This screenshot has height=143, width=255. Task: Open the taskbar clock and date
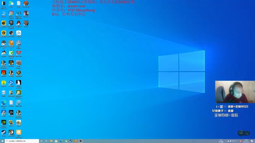[246, 141]
